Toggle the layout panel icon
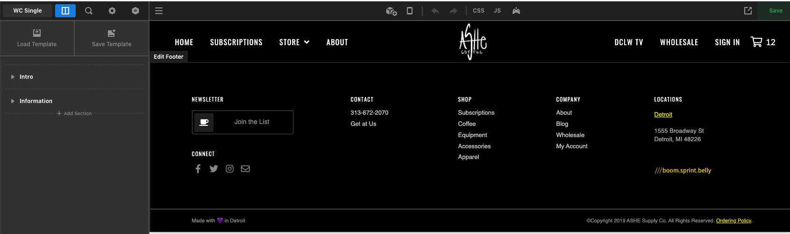This screenshot has width=790, height=234. pos(65,11)
